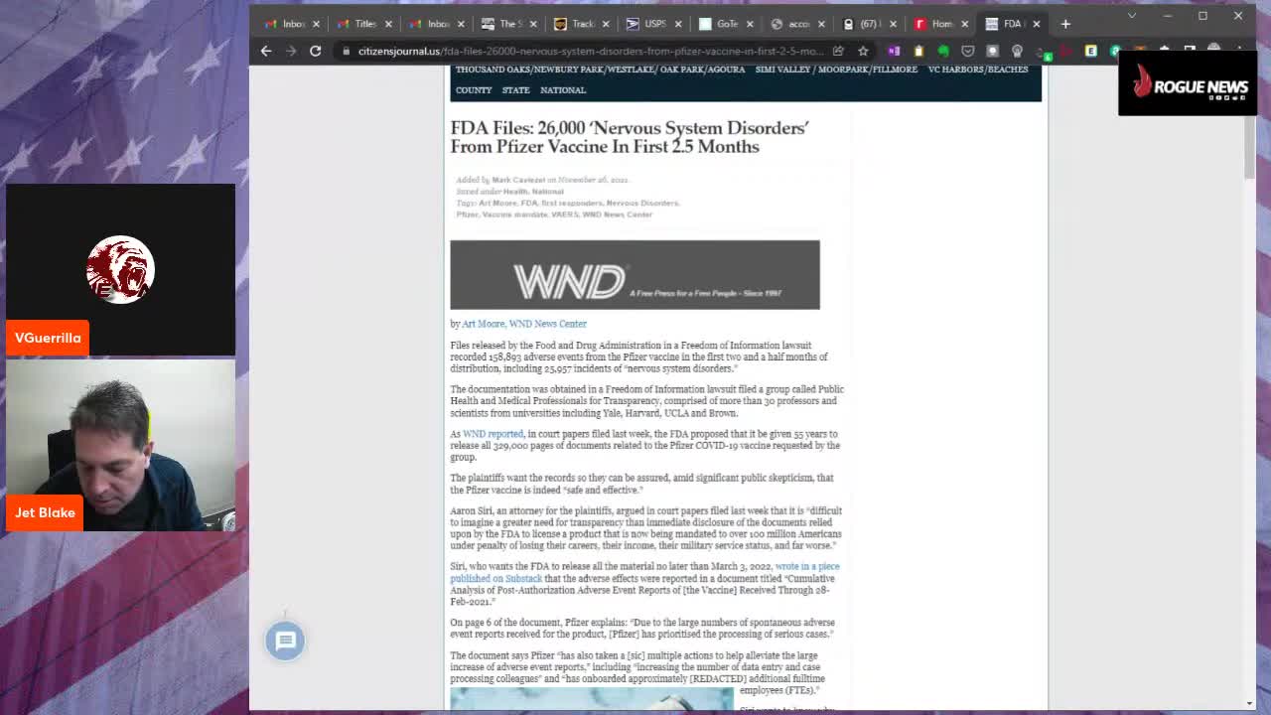This screenshot has width=1271, height=715.
Task: Click the site lock icon in address bar
Action: pos(346,51)
